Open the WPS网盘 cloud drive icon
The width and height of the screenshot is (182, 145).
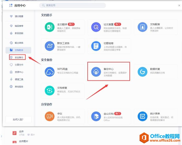click(50, 72)
